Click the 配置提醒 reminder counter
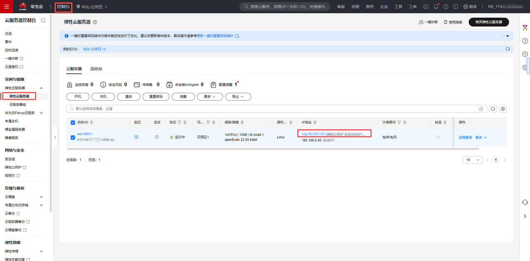This screenshot has width=530, height=261. tap(224, 85)
